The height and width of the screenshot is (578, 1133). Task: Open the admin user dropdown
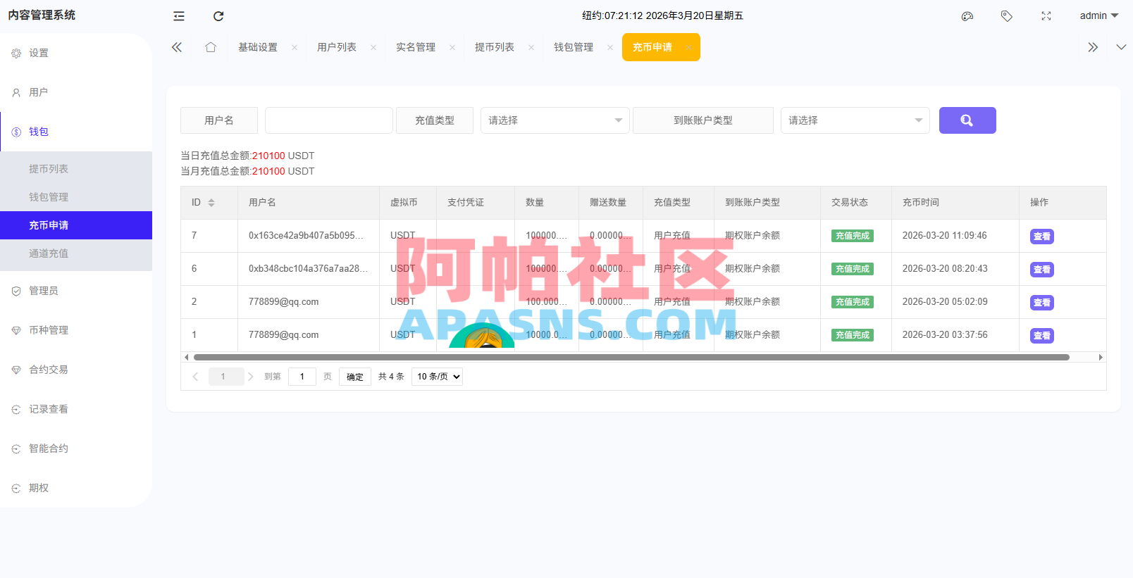pyautogui.click(x=1098, y=15)
